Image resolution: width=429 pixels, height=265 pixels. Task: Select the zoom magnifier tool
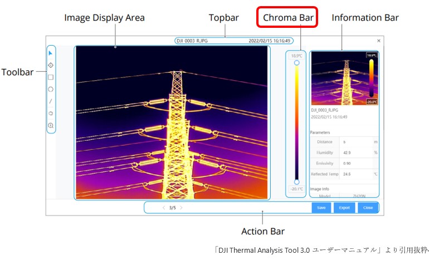click(51, 125)
